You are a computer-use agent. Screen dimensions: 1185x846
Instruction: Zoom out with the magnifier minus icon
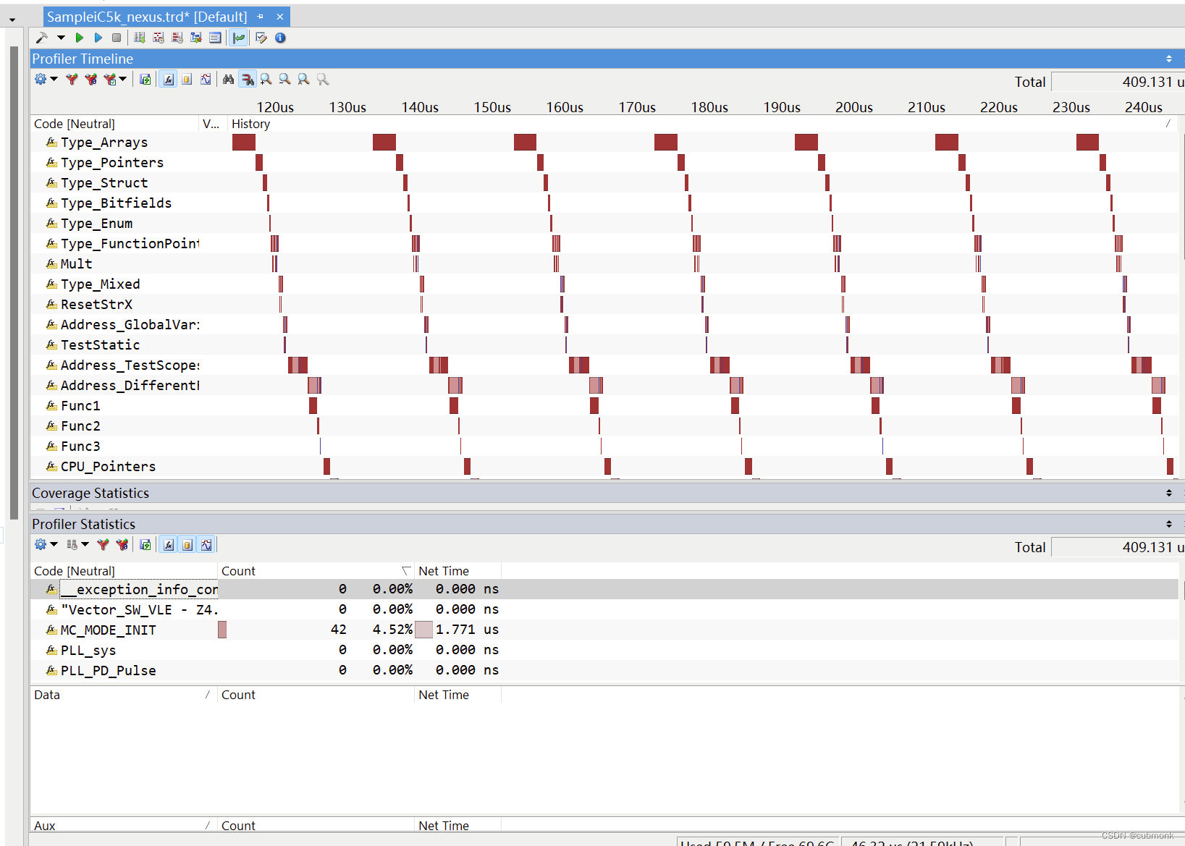coord(285,79)
